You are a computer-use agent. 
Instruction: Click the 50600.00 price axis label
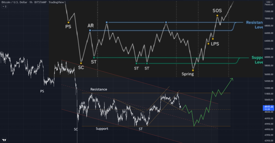268,100
